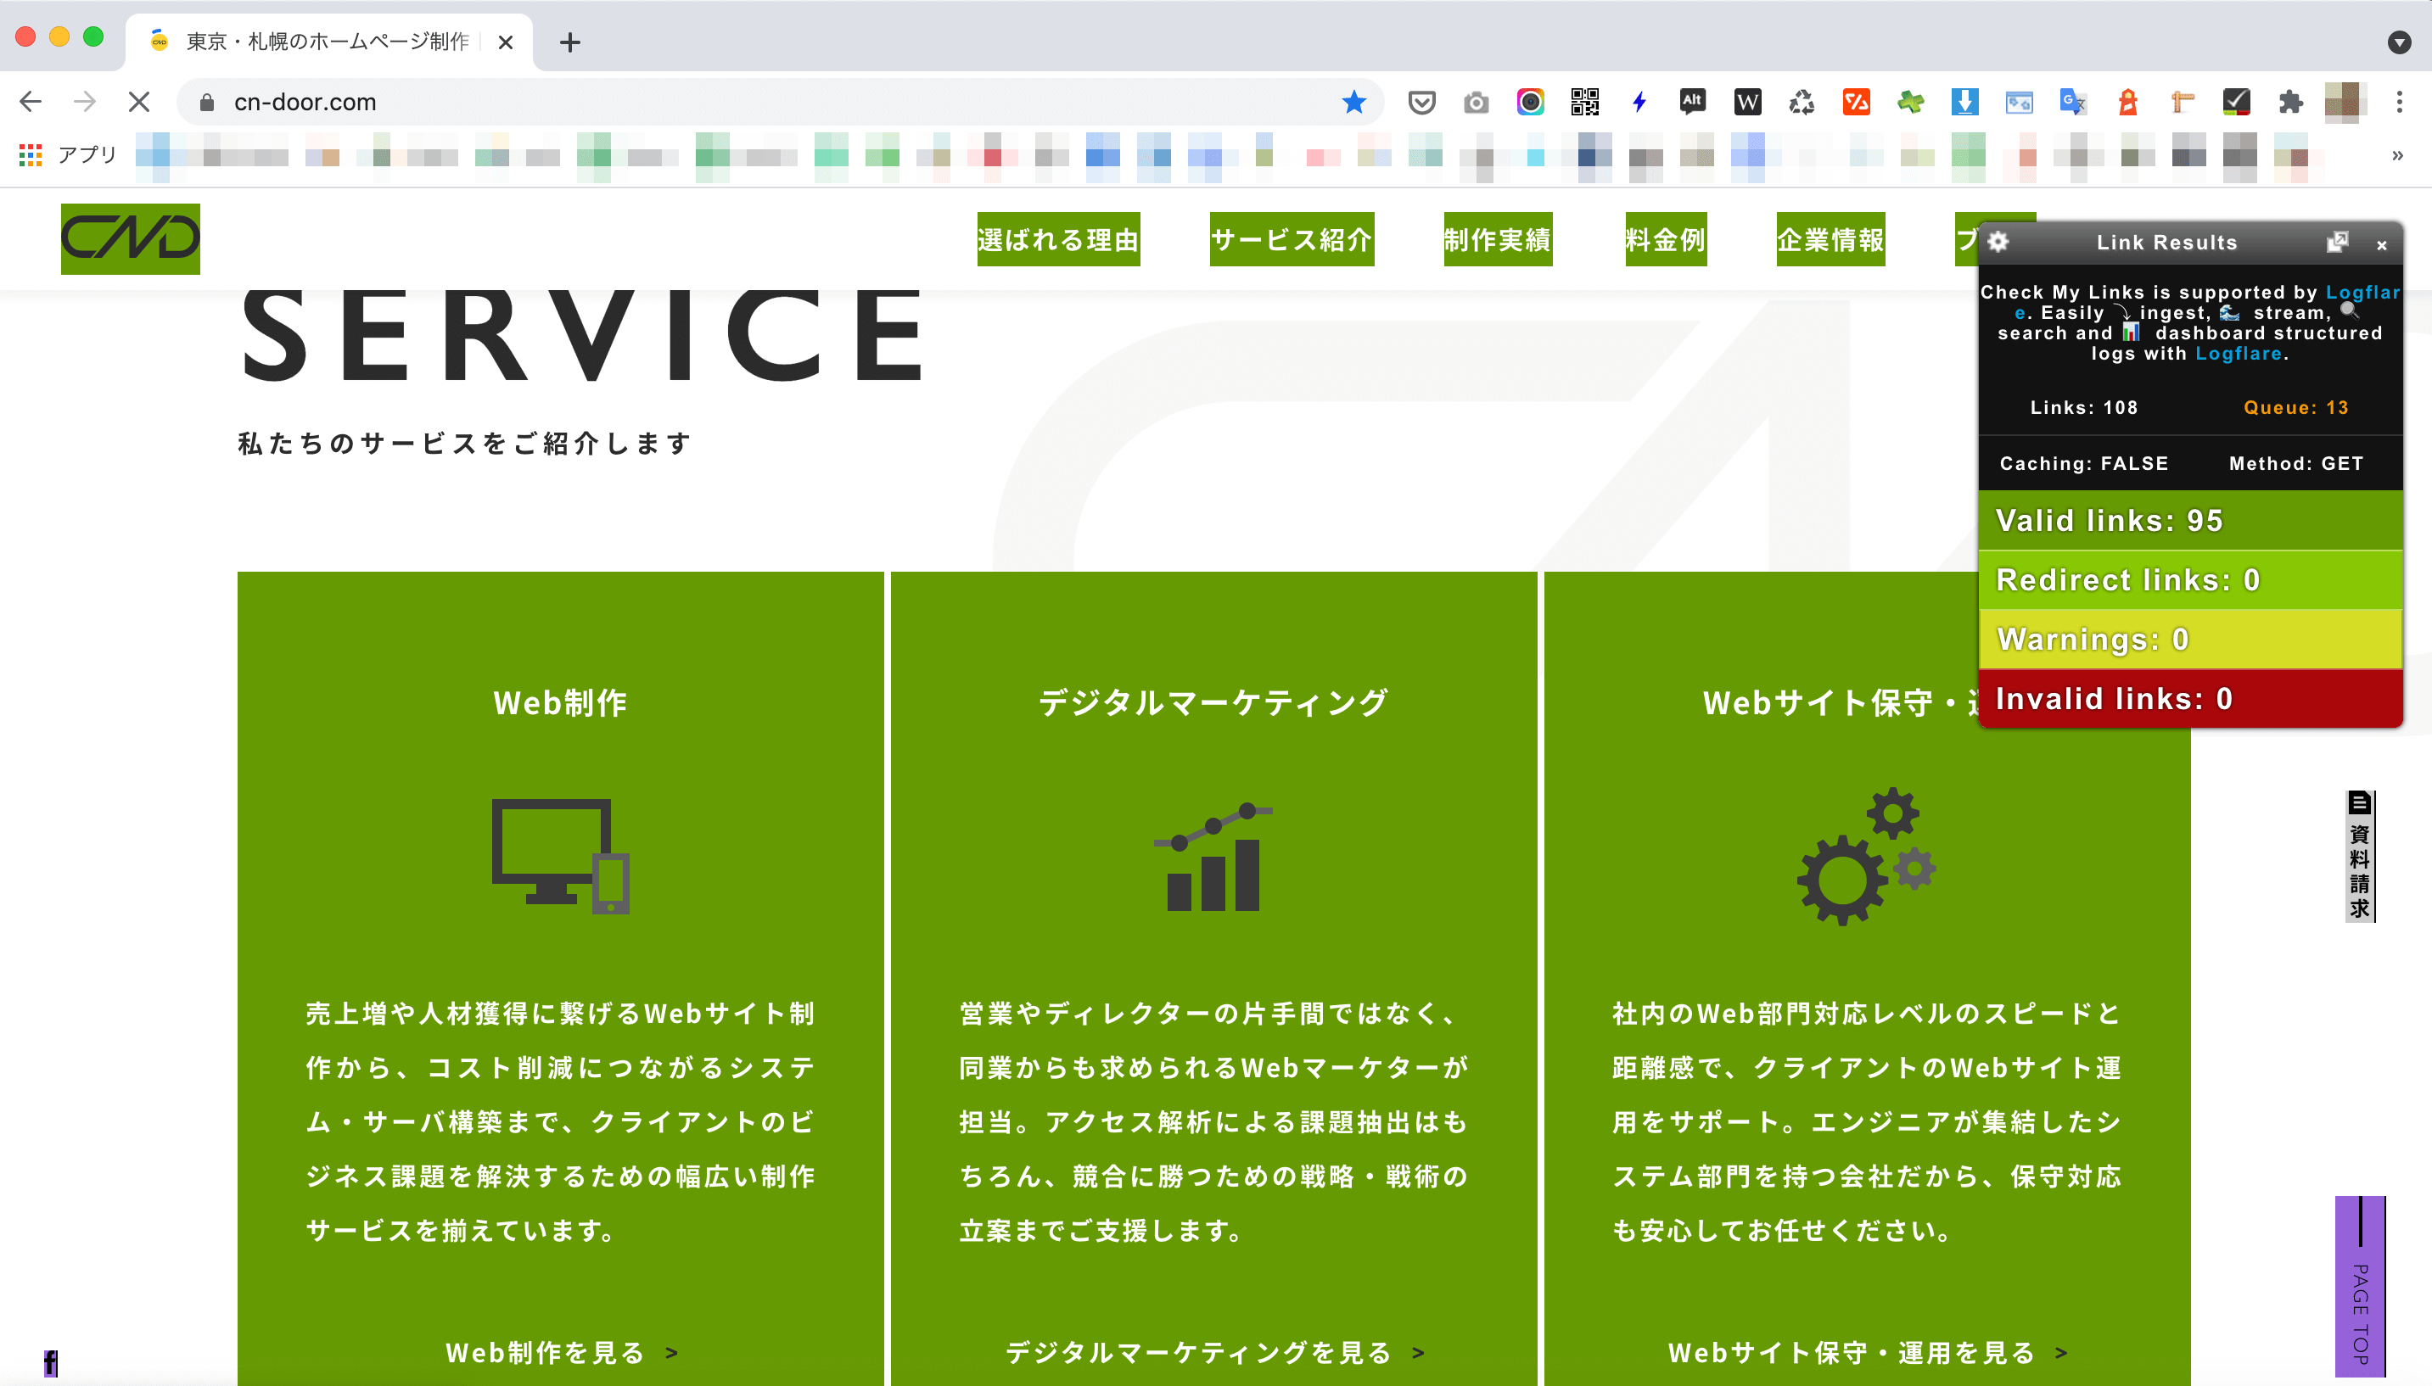Click the Facebook icon at bottom left

point(50,1363)
